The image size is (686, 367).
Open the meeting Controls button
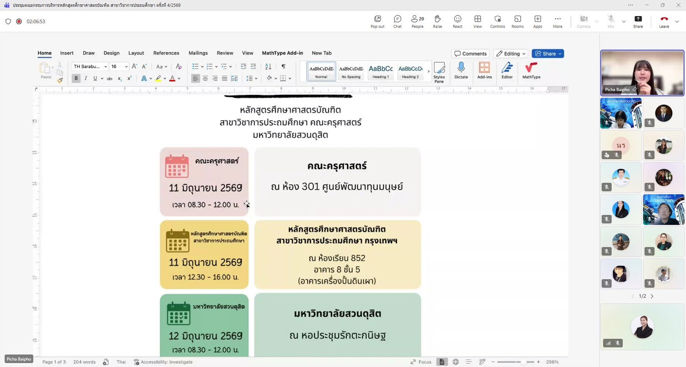[498, 22]
